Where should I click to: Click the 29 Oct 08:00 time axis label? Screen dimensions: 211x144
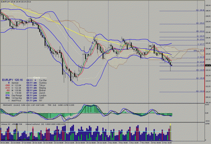[x=91, y=143]
